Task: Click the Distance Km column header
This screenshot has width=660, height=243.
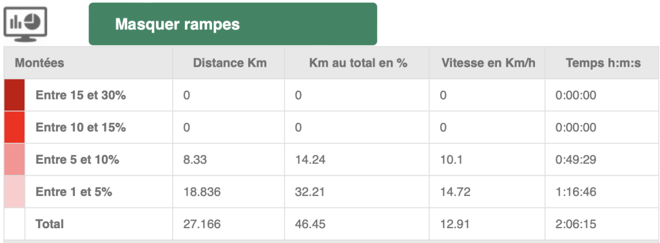Action: 230,63
